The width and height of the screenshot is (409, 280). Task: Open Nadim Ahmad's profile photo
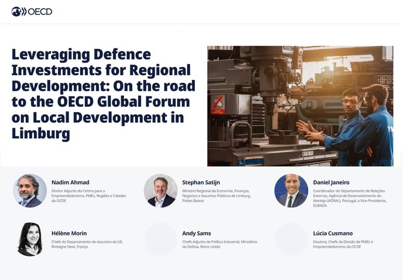30,190
